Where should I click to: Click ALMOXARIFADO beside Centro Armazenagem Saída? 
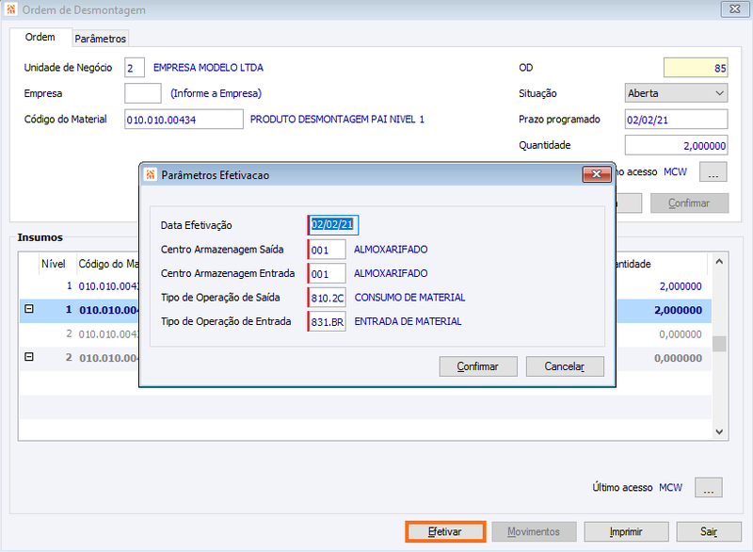(x=391, y=250)
